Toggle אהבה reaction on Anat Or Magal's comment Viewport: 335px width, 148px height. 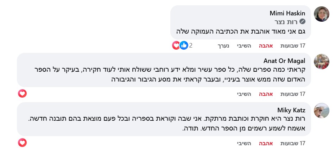tap(265, 94)
